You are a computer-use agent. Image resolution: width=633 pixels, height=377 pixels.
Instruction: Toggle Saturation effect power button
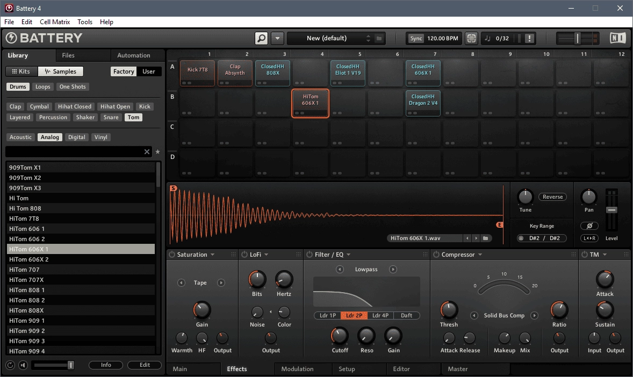click(x=172, y=255)
